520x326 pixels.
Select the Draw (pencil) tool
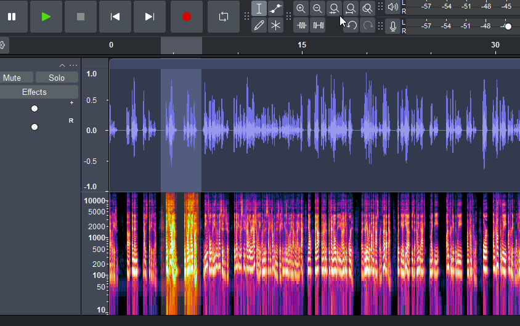click(x=259, y=25)
